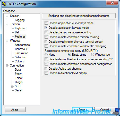Select None for remote title query
Viewport: 120px width, 116px height.
pyautogui.click(x=46, y=55)
